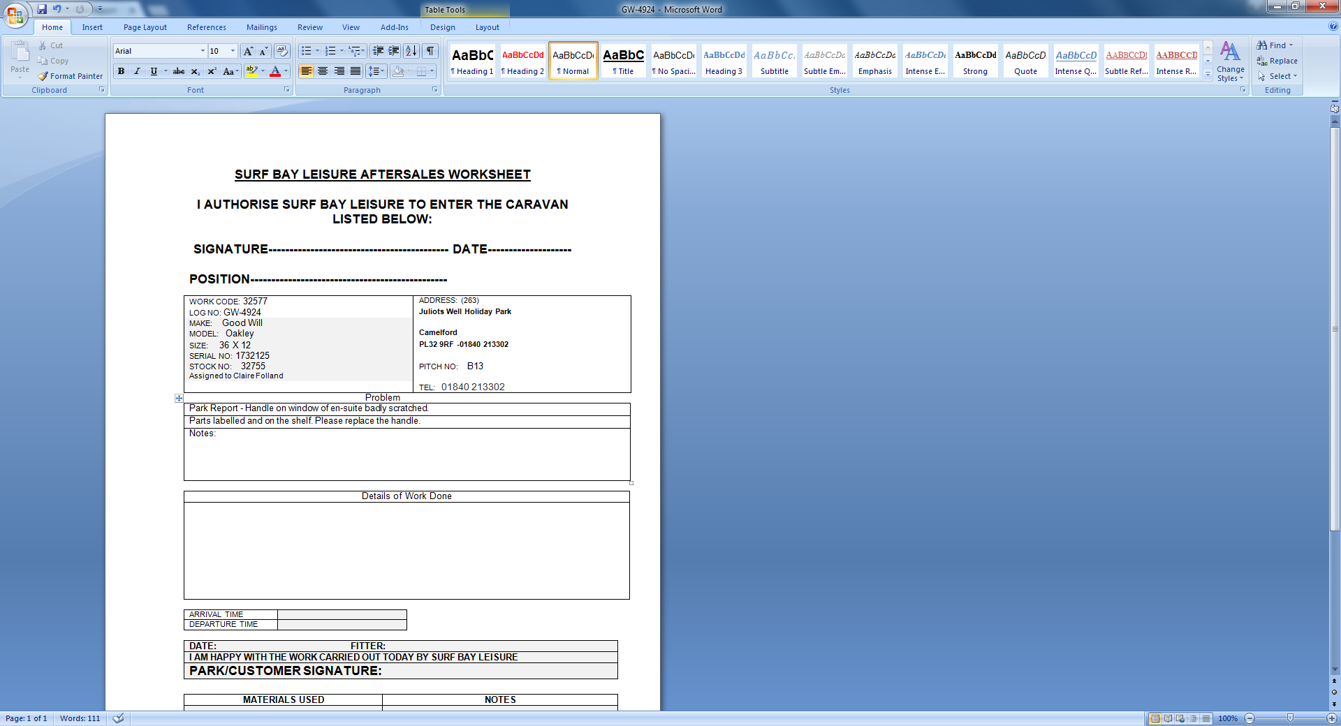Toggle subscript formatting
1341x726 pixels.
196,71
